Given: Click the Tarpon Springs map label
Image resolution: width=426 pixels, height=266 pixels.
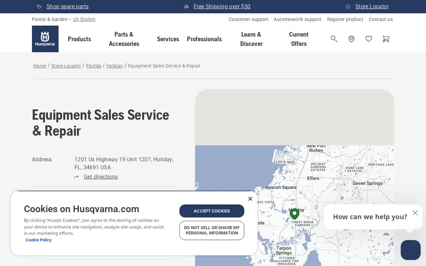Looking at the screenshot, I should [x=284, y=250].
